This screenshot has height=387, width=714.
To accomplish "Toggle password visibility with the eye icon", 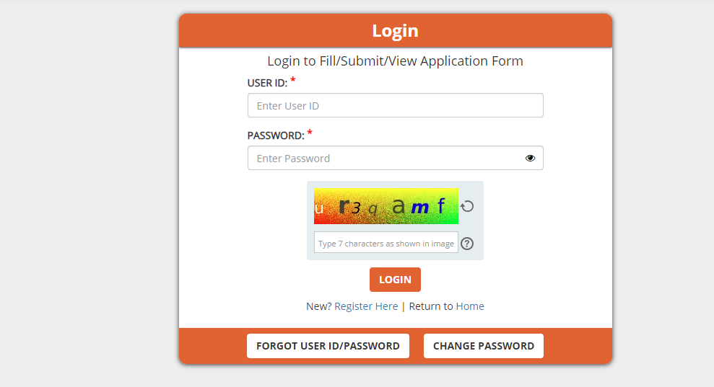I will (x=530, y=159).
